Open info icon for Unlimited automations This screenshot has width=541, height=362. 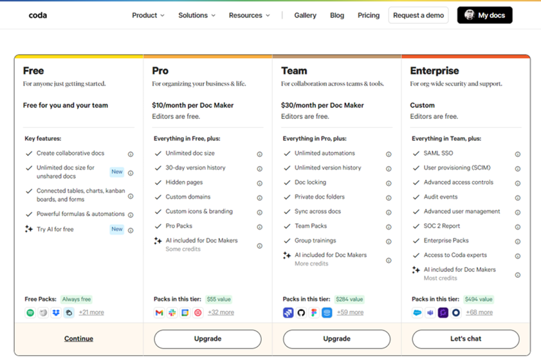[389, 154]
